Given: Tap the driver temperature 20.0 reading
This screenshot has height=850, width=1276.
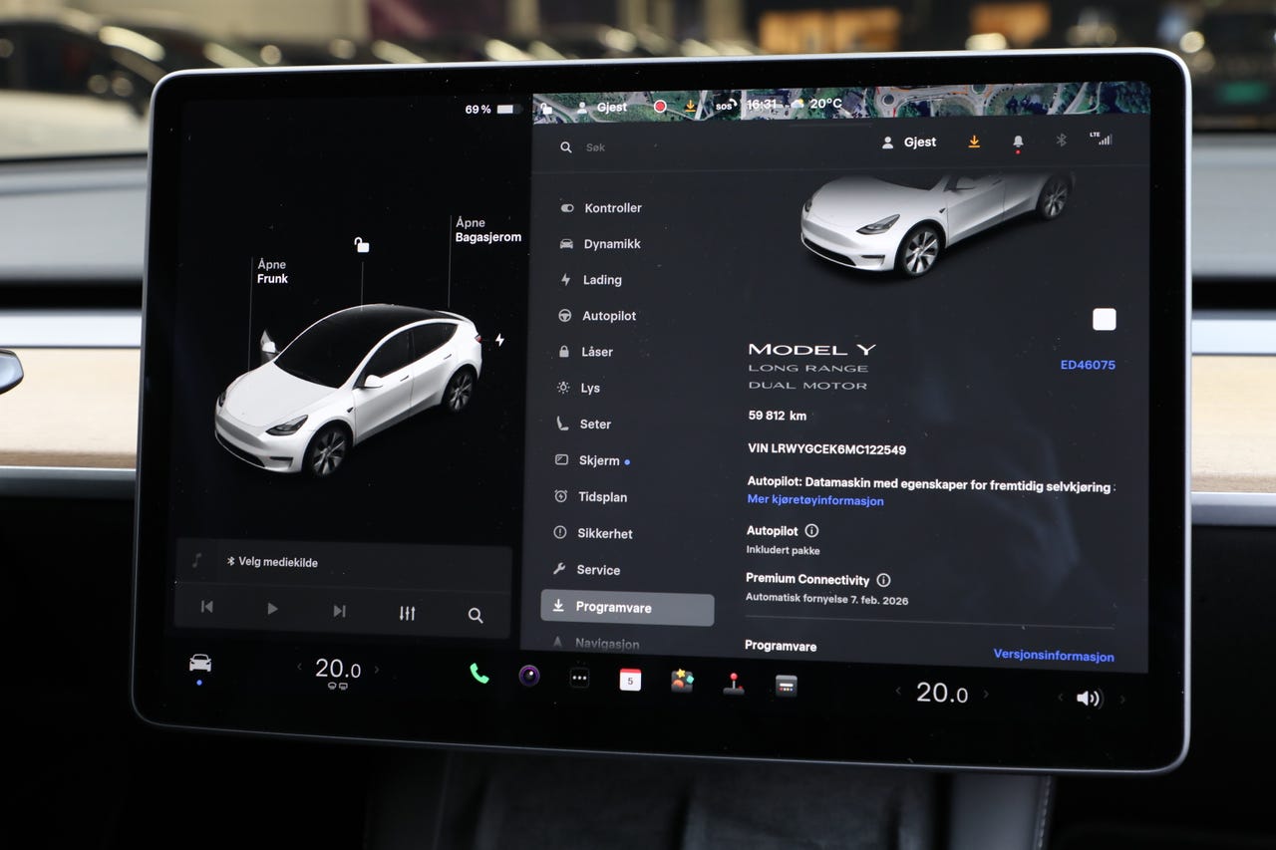Looking at the screenshot, I should 338,669.
